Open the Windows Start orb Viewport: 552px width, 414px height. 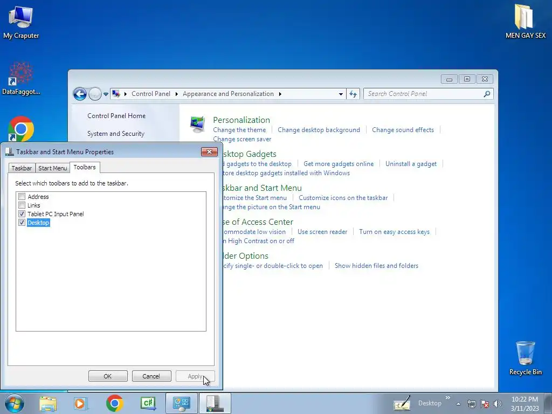point(15,403)
